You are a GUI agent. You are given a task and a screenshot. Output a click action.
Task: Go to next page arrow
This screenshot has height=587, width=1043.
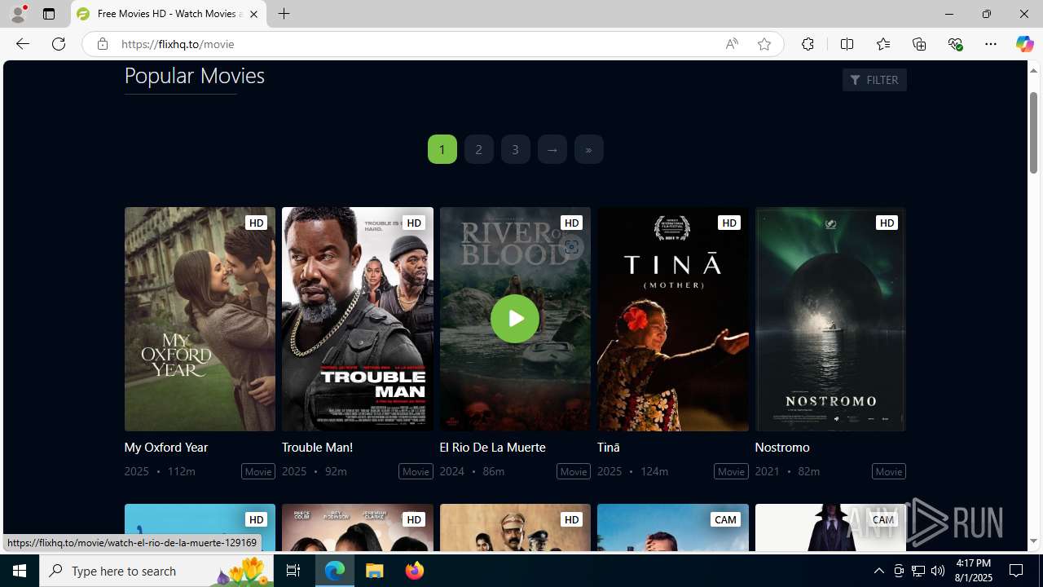pyautogui.click(x=552, y=149)
